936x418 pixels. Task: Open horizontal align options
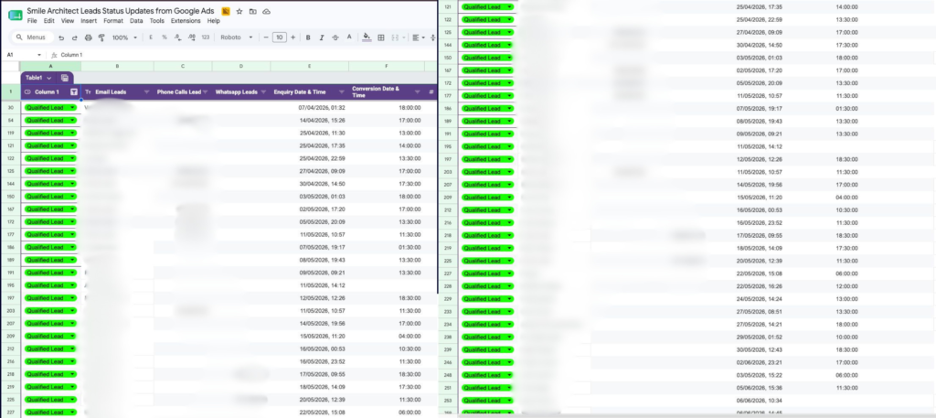pyautogui.click(x=418, y=37)
